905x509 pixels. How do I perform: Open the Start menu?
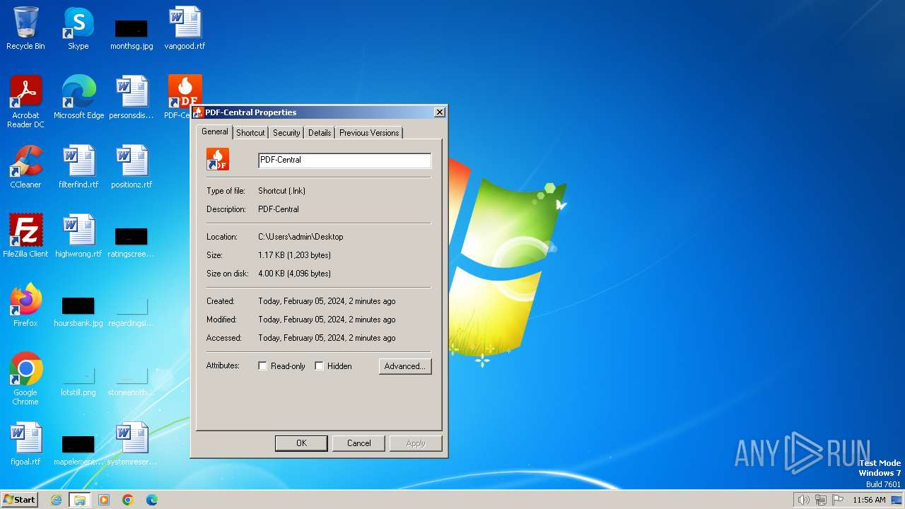click(x=20, y=500)
